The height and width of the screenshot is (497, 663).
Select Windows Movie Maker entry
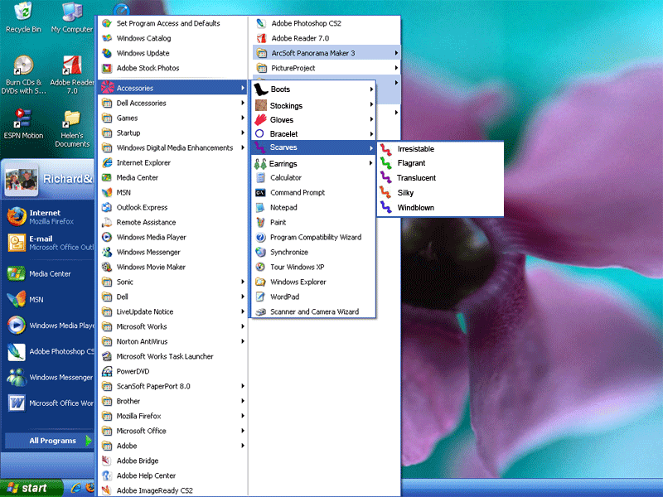click(x=172, y=267)
